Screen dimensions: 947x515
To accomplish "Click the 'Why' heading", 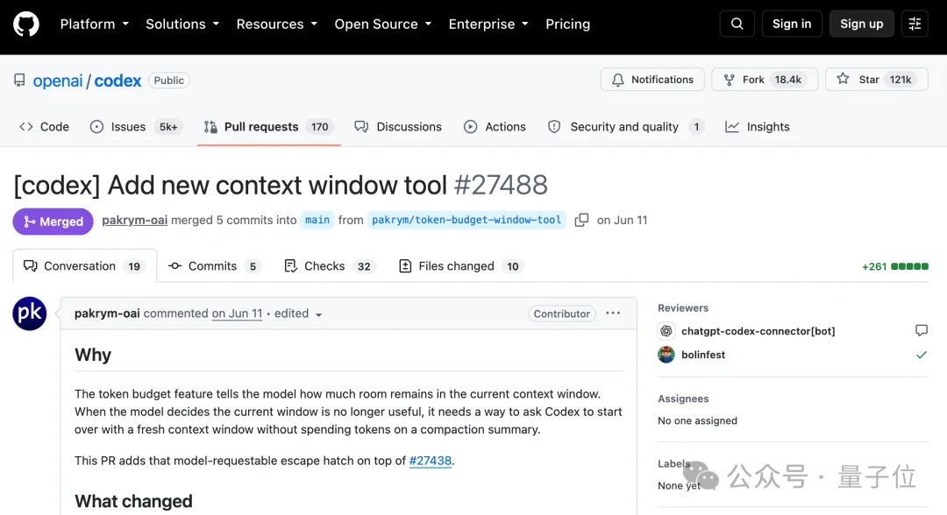I will [x=93, y=355].
